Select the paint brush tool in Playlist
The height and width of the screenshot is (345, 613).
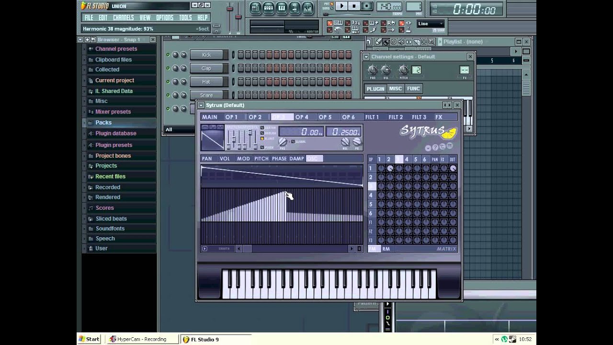[386, 42]
